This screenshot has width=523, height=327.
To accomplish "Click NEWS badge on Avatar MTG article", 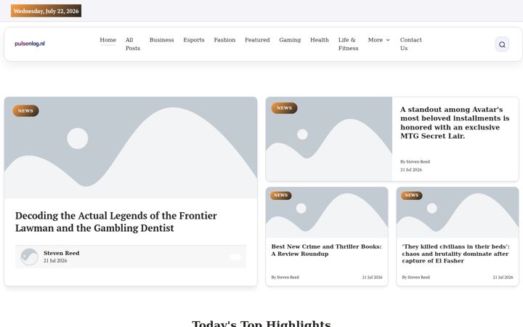I will tap(284, 108).
